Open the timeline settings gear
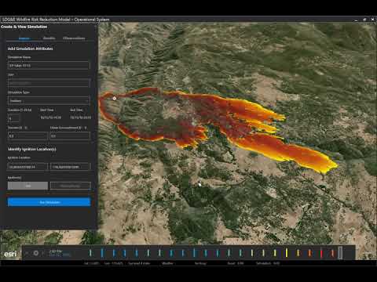Screen dimensions: 377x282 36,253
